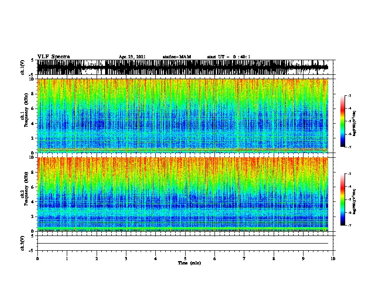This screenshot has height=290, width=375.
Task: Click time axis tick label "0"
Action: [x=37, y=259]
